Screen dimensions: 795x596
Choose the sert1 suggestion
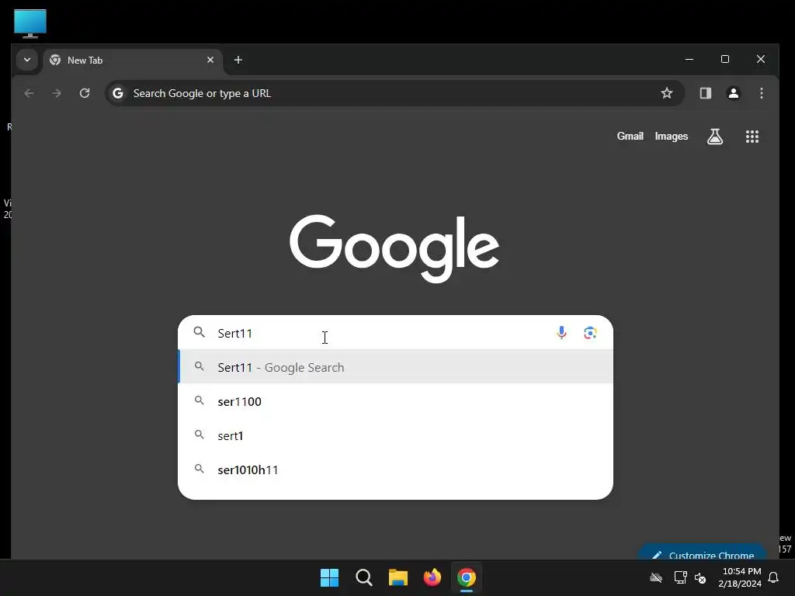395,435
